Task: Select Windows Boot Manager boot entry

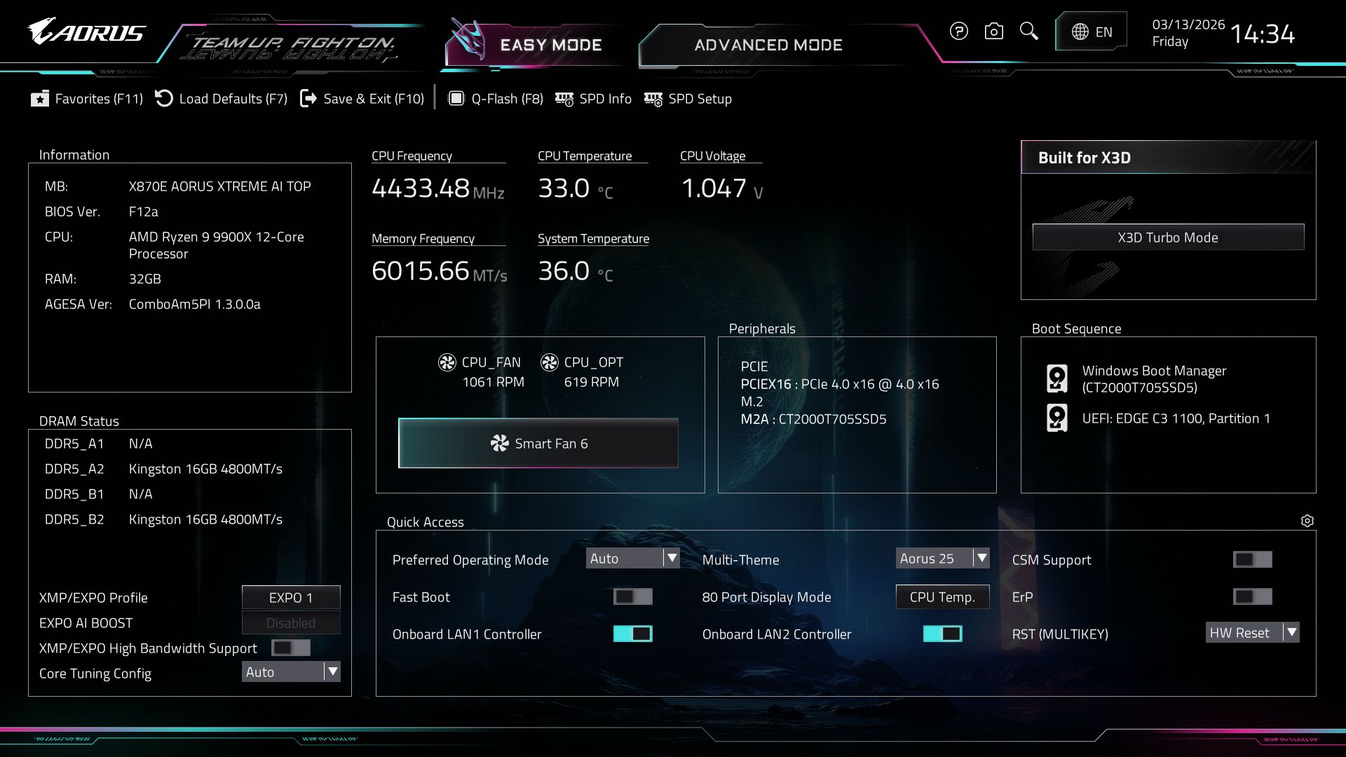Action: coord(1153,378)
